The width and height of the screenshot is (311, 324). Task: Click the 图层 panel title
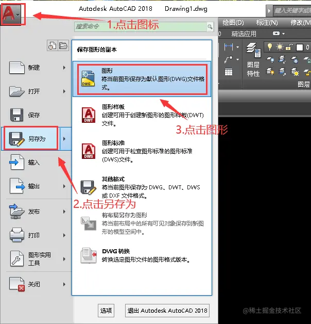(304, 84)
